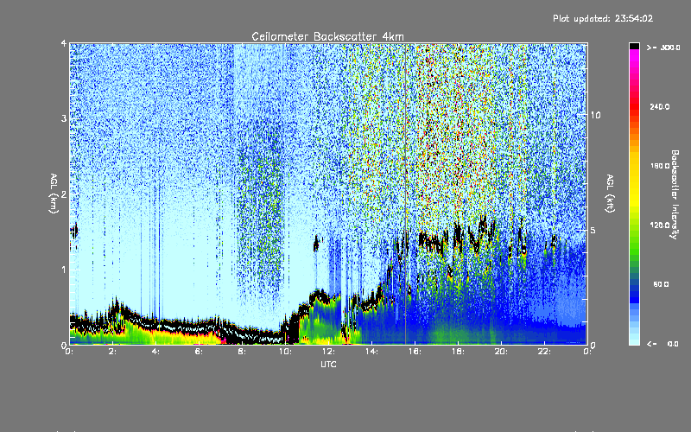Click the 'Backscatter Intensity' colorbar label
Image resolution: width=691 pixels, height=432 pixels.
[675, 194]
